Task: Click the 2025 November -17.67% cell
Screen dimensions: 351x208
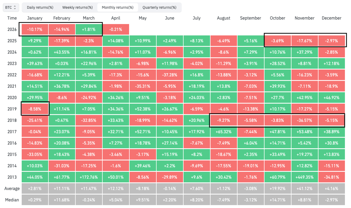Action: (304, 41)
